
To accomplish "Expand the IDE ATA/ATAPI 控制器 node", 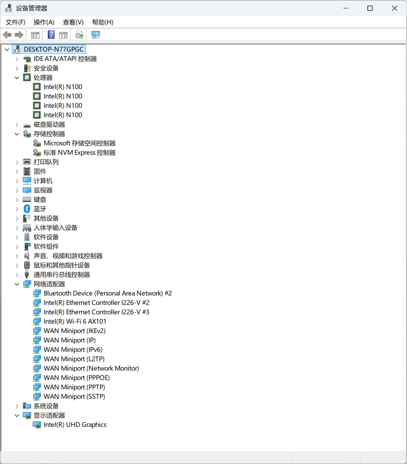I will 17,59.
